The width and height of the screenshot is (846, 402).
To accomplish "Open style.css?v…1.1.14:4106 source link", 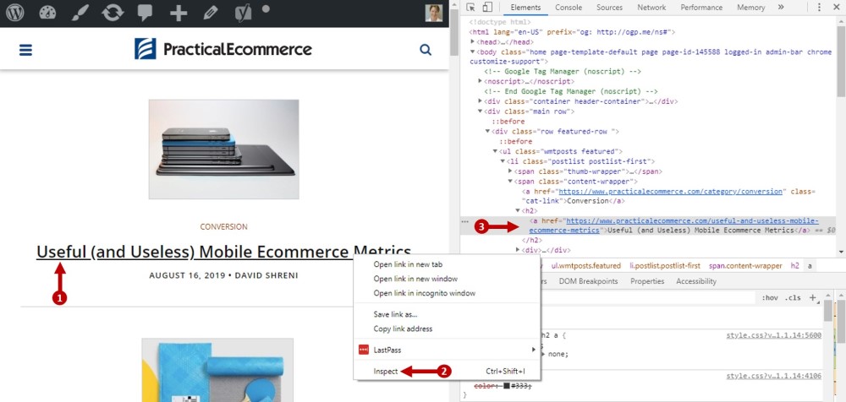I will point(774,376).
